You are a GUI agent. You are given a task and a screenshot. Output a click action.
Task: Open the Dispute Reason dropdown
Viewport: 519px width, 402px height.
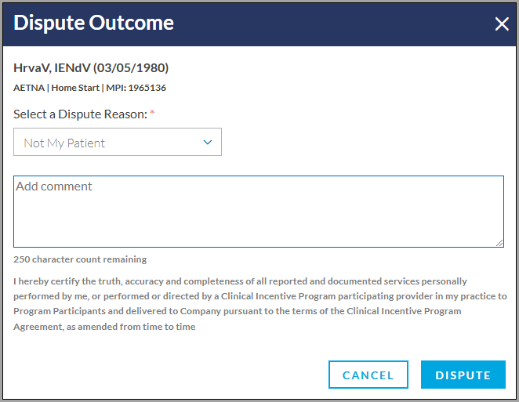(x=118, y=142)
